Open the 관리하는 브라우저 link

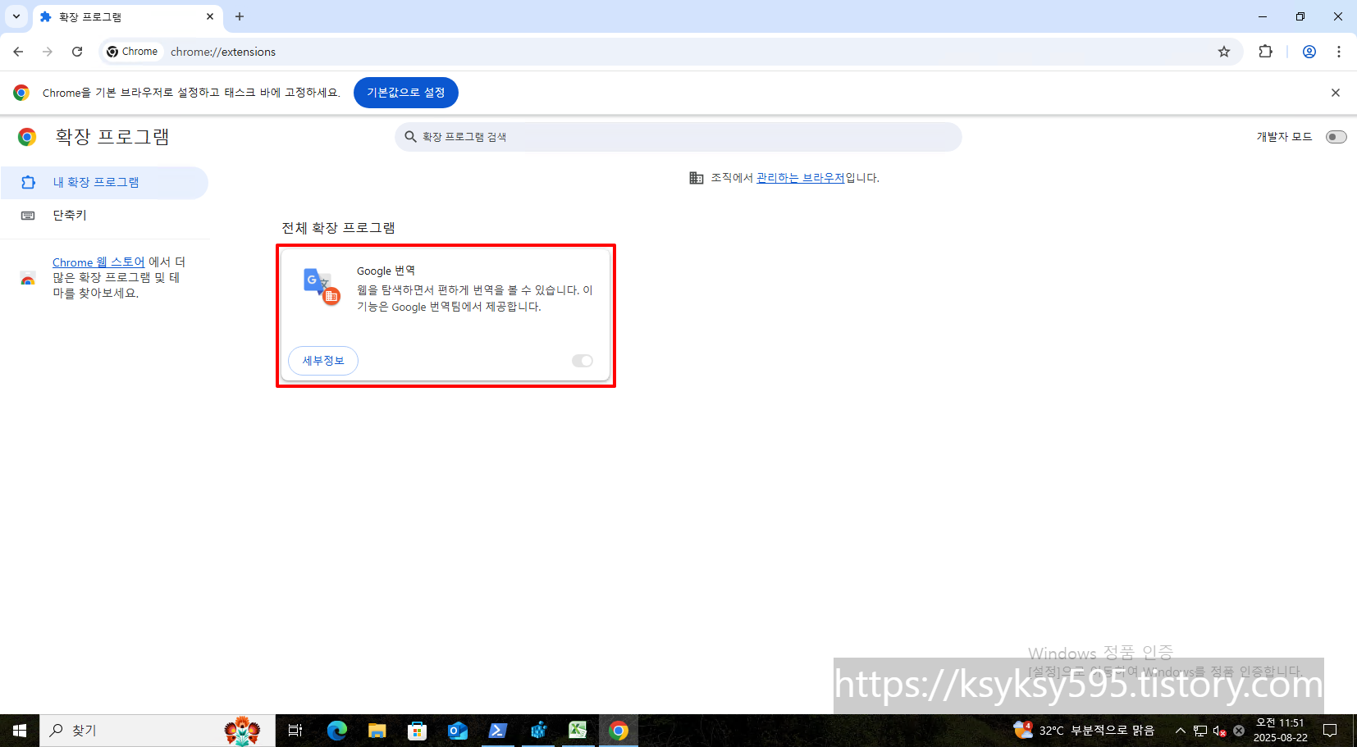coord(800,178)
